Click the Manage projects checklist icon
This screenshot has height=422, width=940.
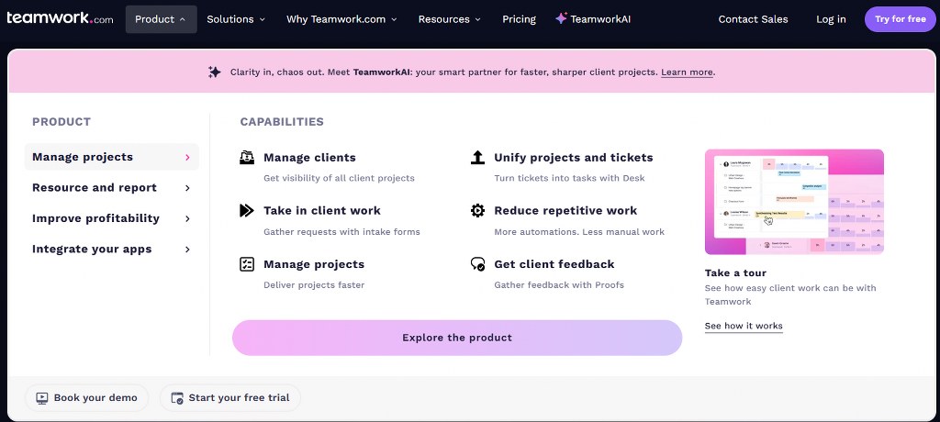246,264
